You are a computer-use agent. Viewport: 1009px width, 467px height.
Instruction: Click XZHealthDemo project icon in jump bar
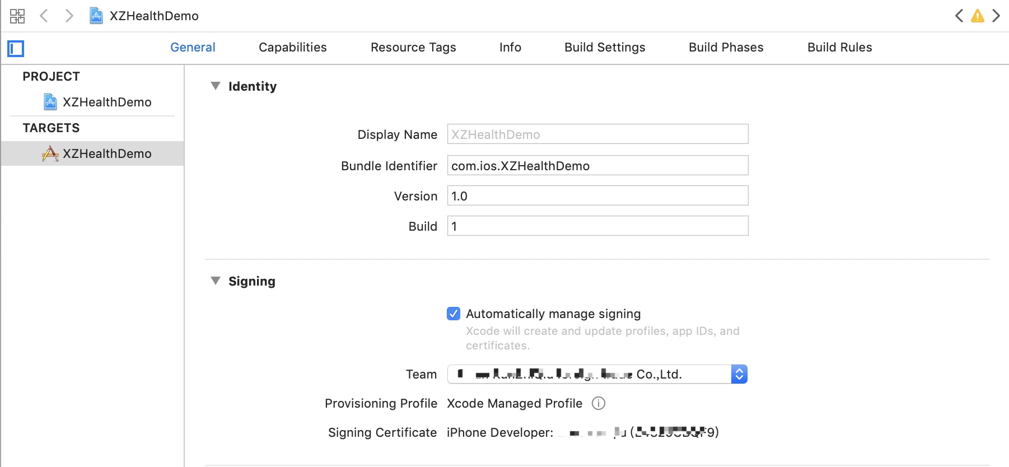click(x=96, y=16)
